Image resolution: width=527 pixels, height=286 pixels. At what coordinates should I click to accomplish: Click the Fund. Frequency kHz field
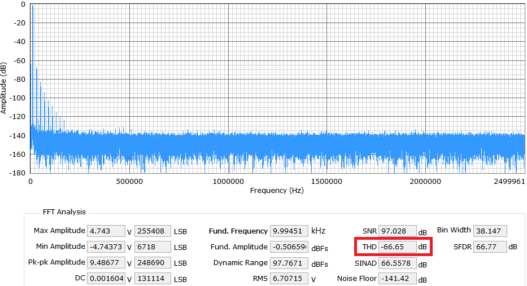tap(289, 231)
